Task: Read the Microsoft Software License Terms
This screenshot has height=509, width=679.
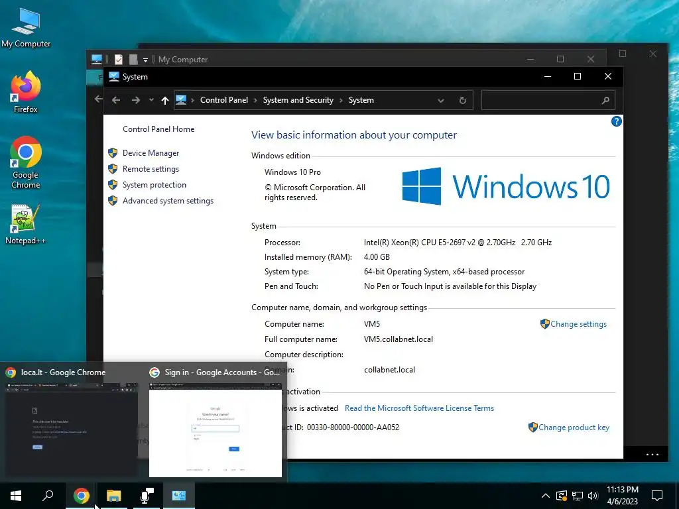Action: pyautogui.click(x=419, y=408)
